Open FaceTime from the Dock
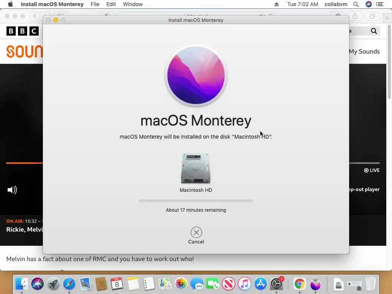 point(212,284)
